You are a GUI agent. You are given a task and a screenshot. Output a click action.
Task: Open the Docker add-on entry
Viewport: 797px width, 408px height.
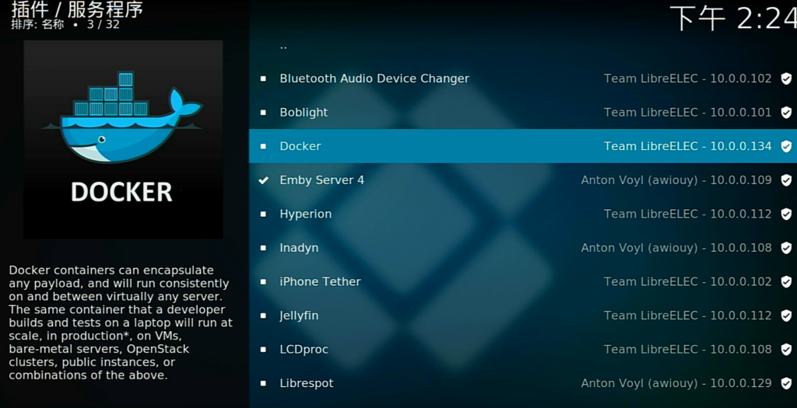tap(522, 146)
